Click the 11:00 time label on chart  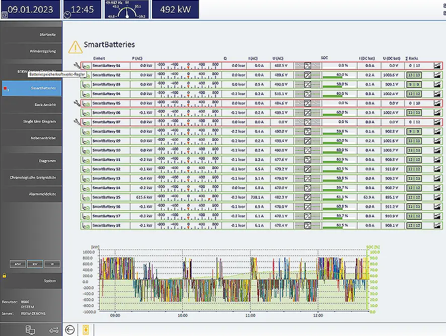tap(250, 315)
